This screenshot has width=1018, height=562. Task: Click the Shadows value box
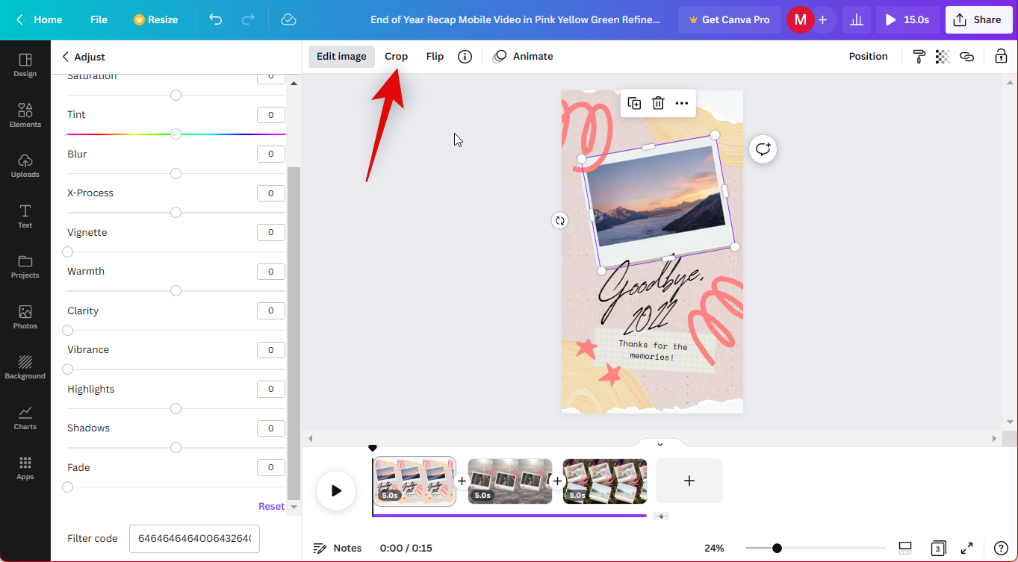coord(271,428)
